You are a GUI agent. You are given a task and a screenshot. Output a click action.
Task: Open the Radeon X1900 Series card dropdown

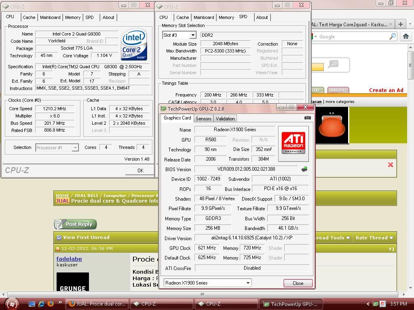click(x=248, y=283)
